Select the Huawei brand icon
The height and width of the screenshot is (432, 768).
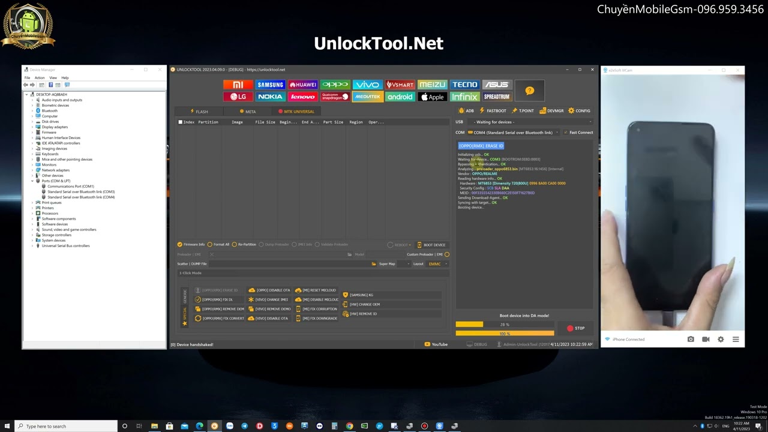(x=302, y=85)
